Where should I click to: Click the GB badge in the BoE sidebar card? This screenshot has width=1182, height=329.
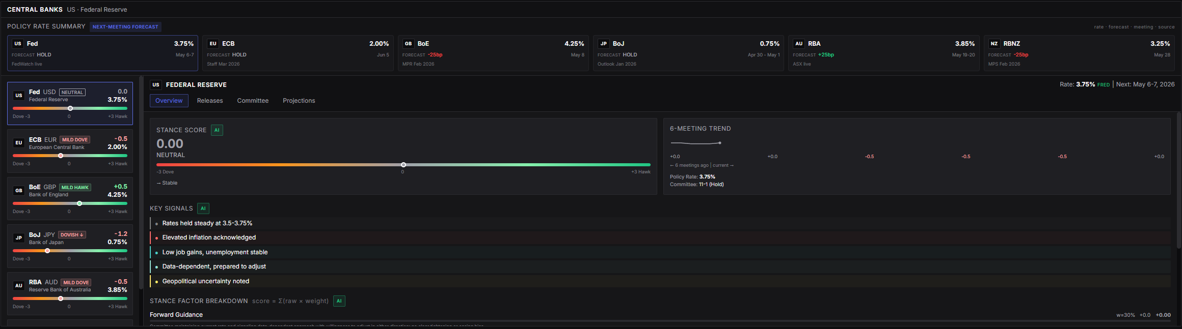tap(19, 191)
